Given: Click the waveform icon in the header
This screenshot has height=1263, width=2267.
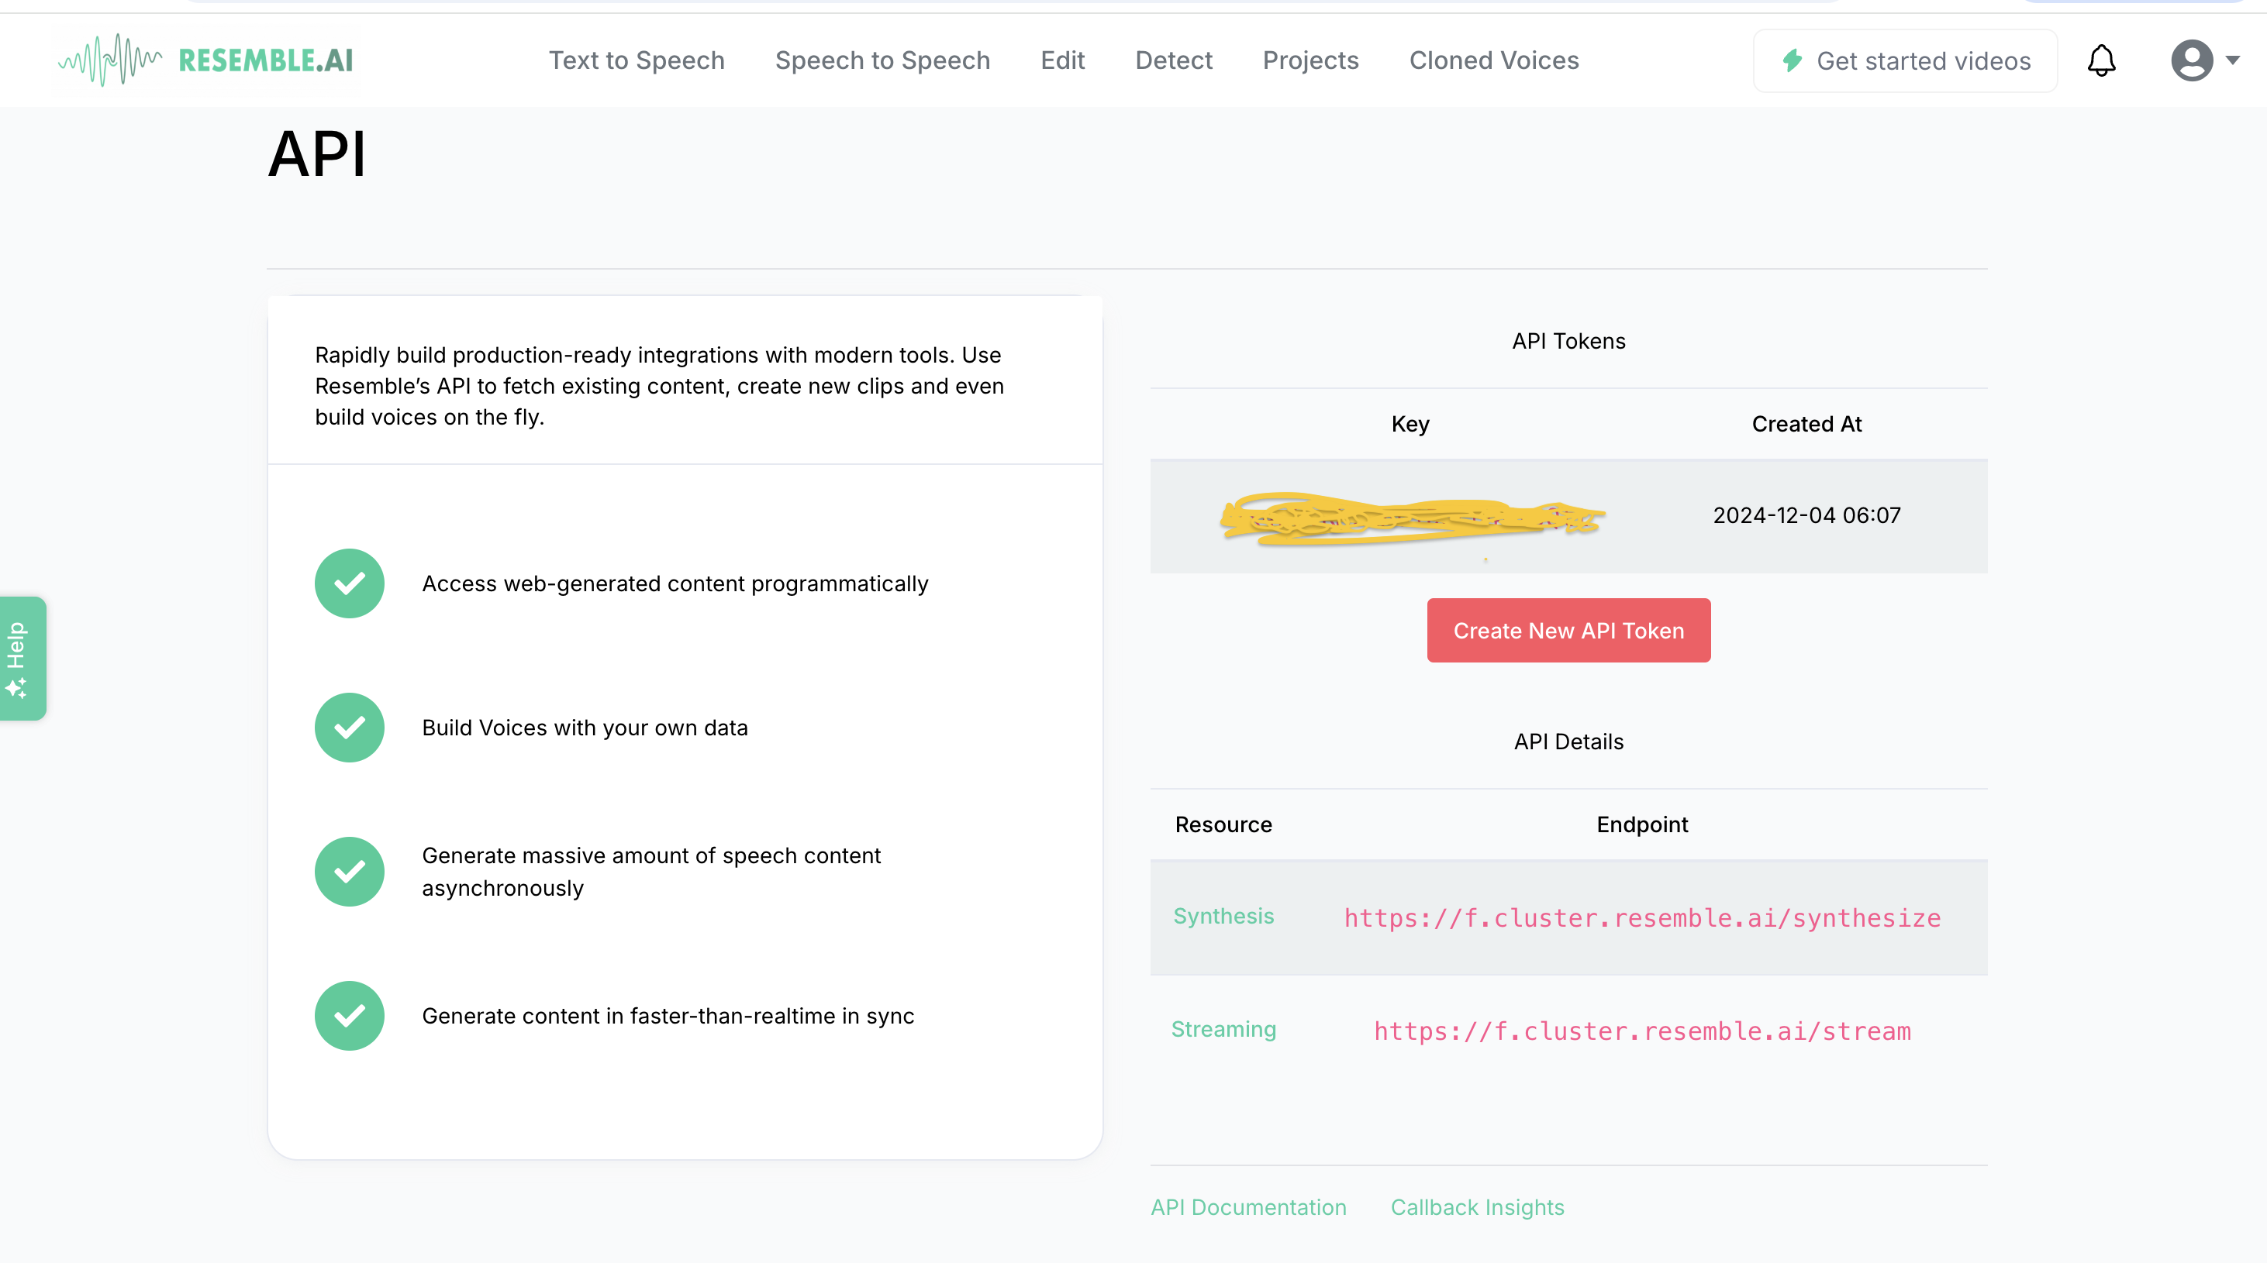Looking at the screenshot, I should pos(110,60).
